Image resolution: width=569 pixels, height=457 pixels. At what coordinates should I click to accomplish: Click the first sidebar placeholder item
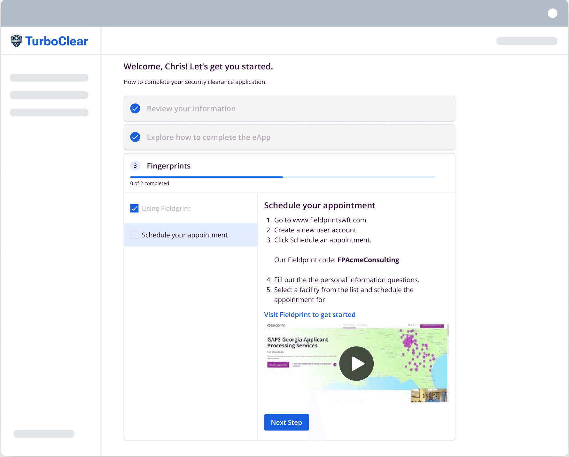[x=49, y=78]
